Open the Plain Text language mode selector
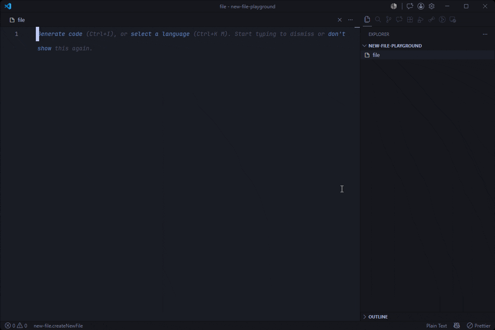 437,325
